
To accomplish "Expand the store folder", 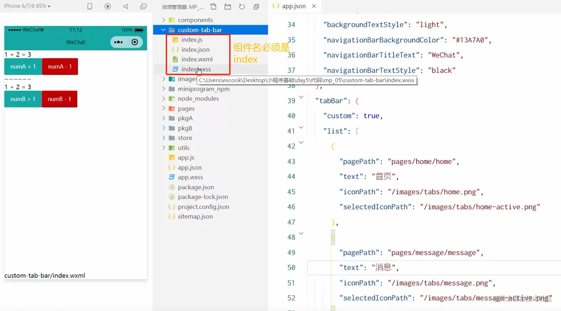I will 164,138.
